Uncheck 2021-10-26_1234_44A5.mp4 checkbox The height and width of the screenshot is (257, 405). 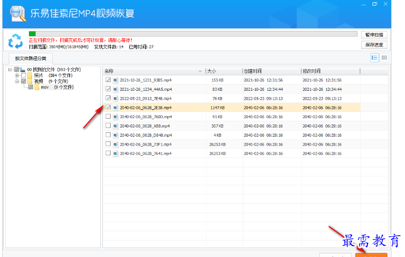click(108, 89)
